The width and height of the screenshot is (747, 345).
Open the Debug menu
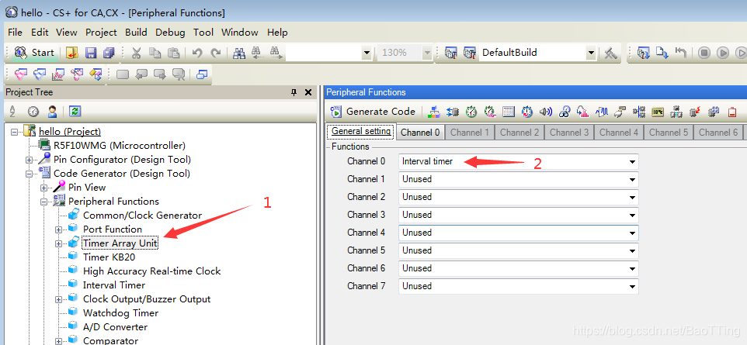[x=170, y=33]
